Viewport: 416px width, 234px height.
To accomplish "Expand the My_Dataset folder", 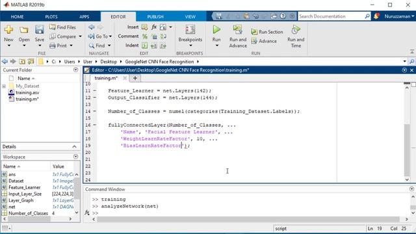I will (4, 86).
